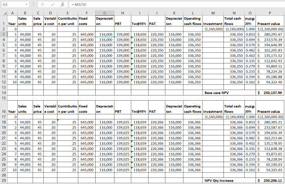Click present value 280,291.67

click(x=270, y=34)
